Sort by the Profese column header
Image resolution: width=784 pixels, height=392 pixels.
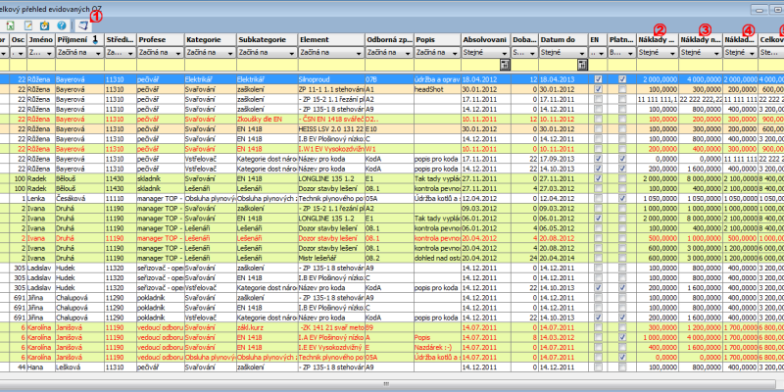[x=159, y=38]
